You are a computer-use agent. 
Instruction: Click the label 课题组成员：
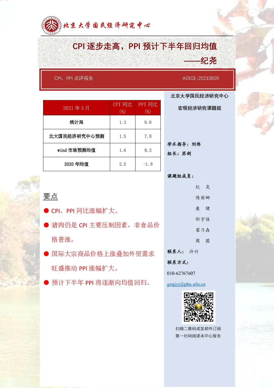tap(181, 176)
